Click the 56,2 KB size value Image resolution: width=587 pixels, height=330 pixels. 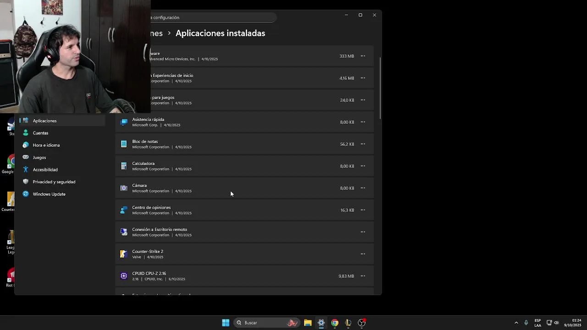coord(347,144)
